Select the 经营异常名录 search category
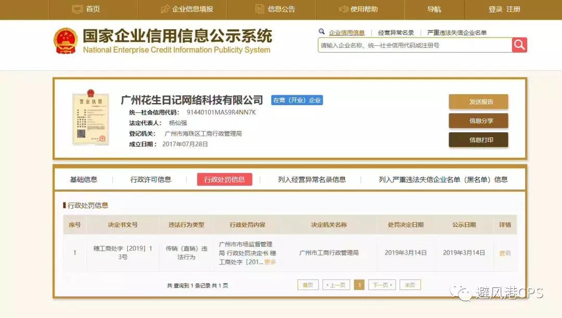 coord(396,33)
